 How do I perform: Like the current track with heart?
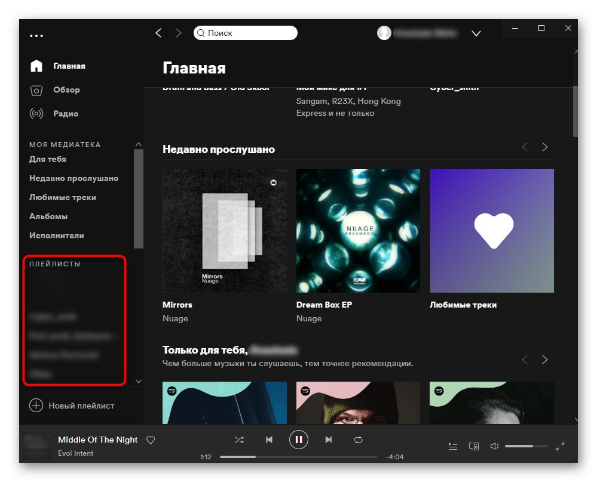coord(151,440)
